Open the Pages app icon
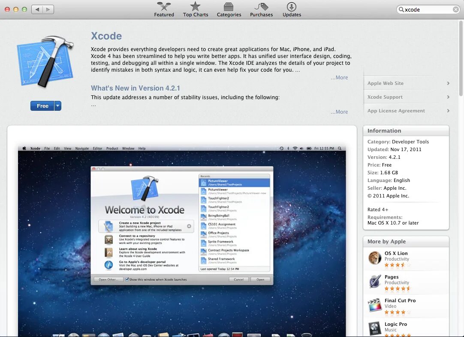 click(375, 281)
